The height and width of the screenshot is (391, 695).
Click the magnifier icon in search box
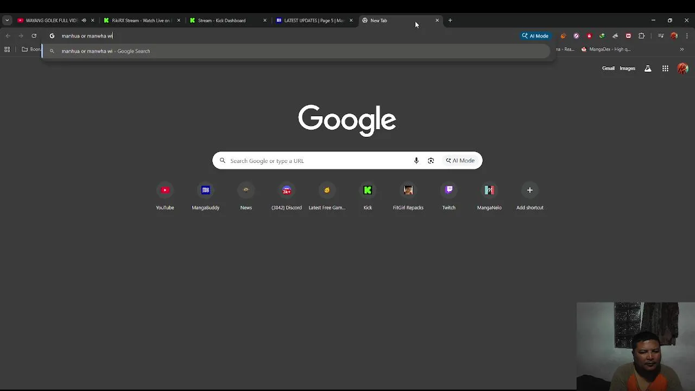tap(223, 161)
